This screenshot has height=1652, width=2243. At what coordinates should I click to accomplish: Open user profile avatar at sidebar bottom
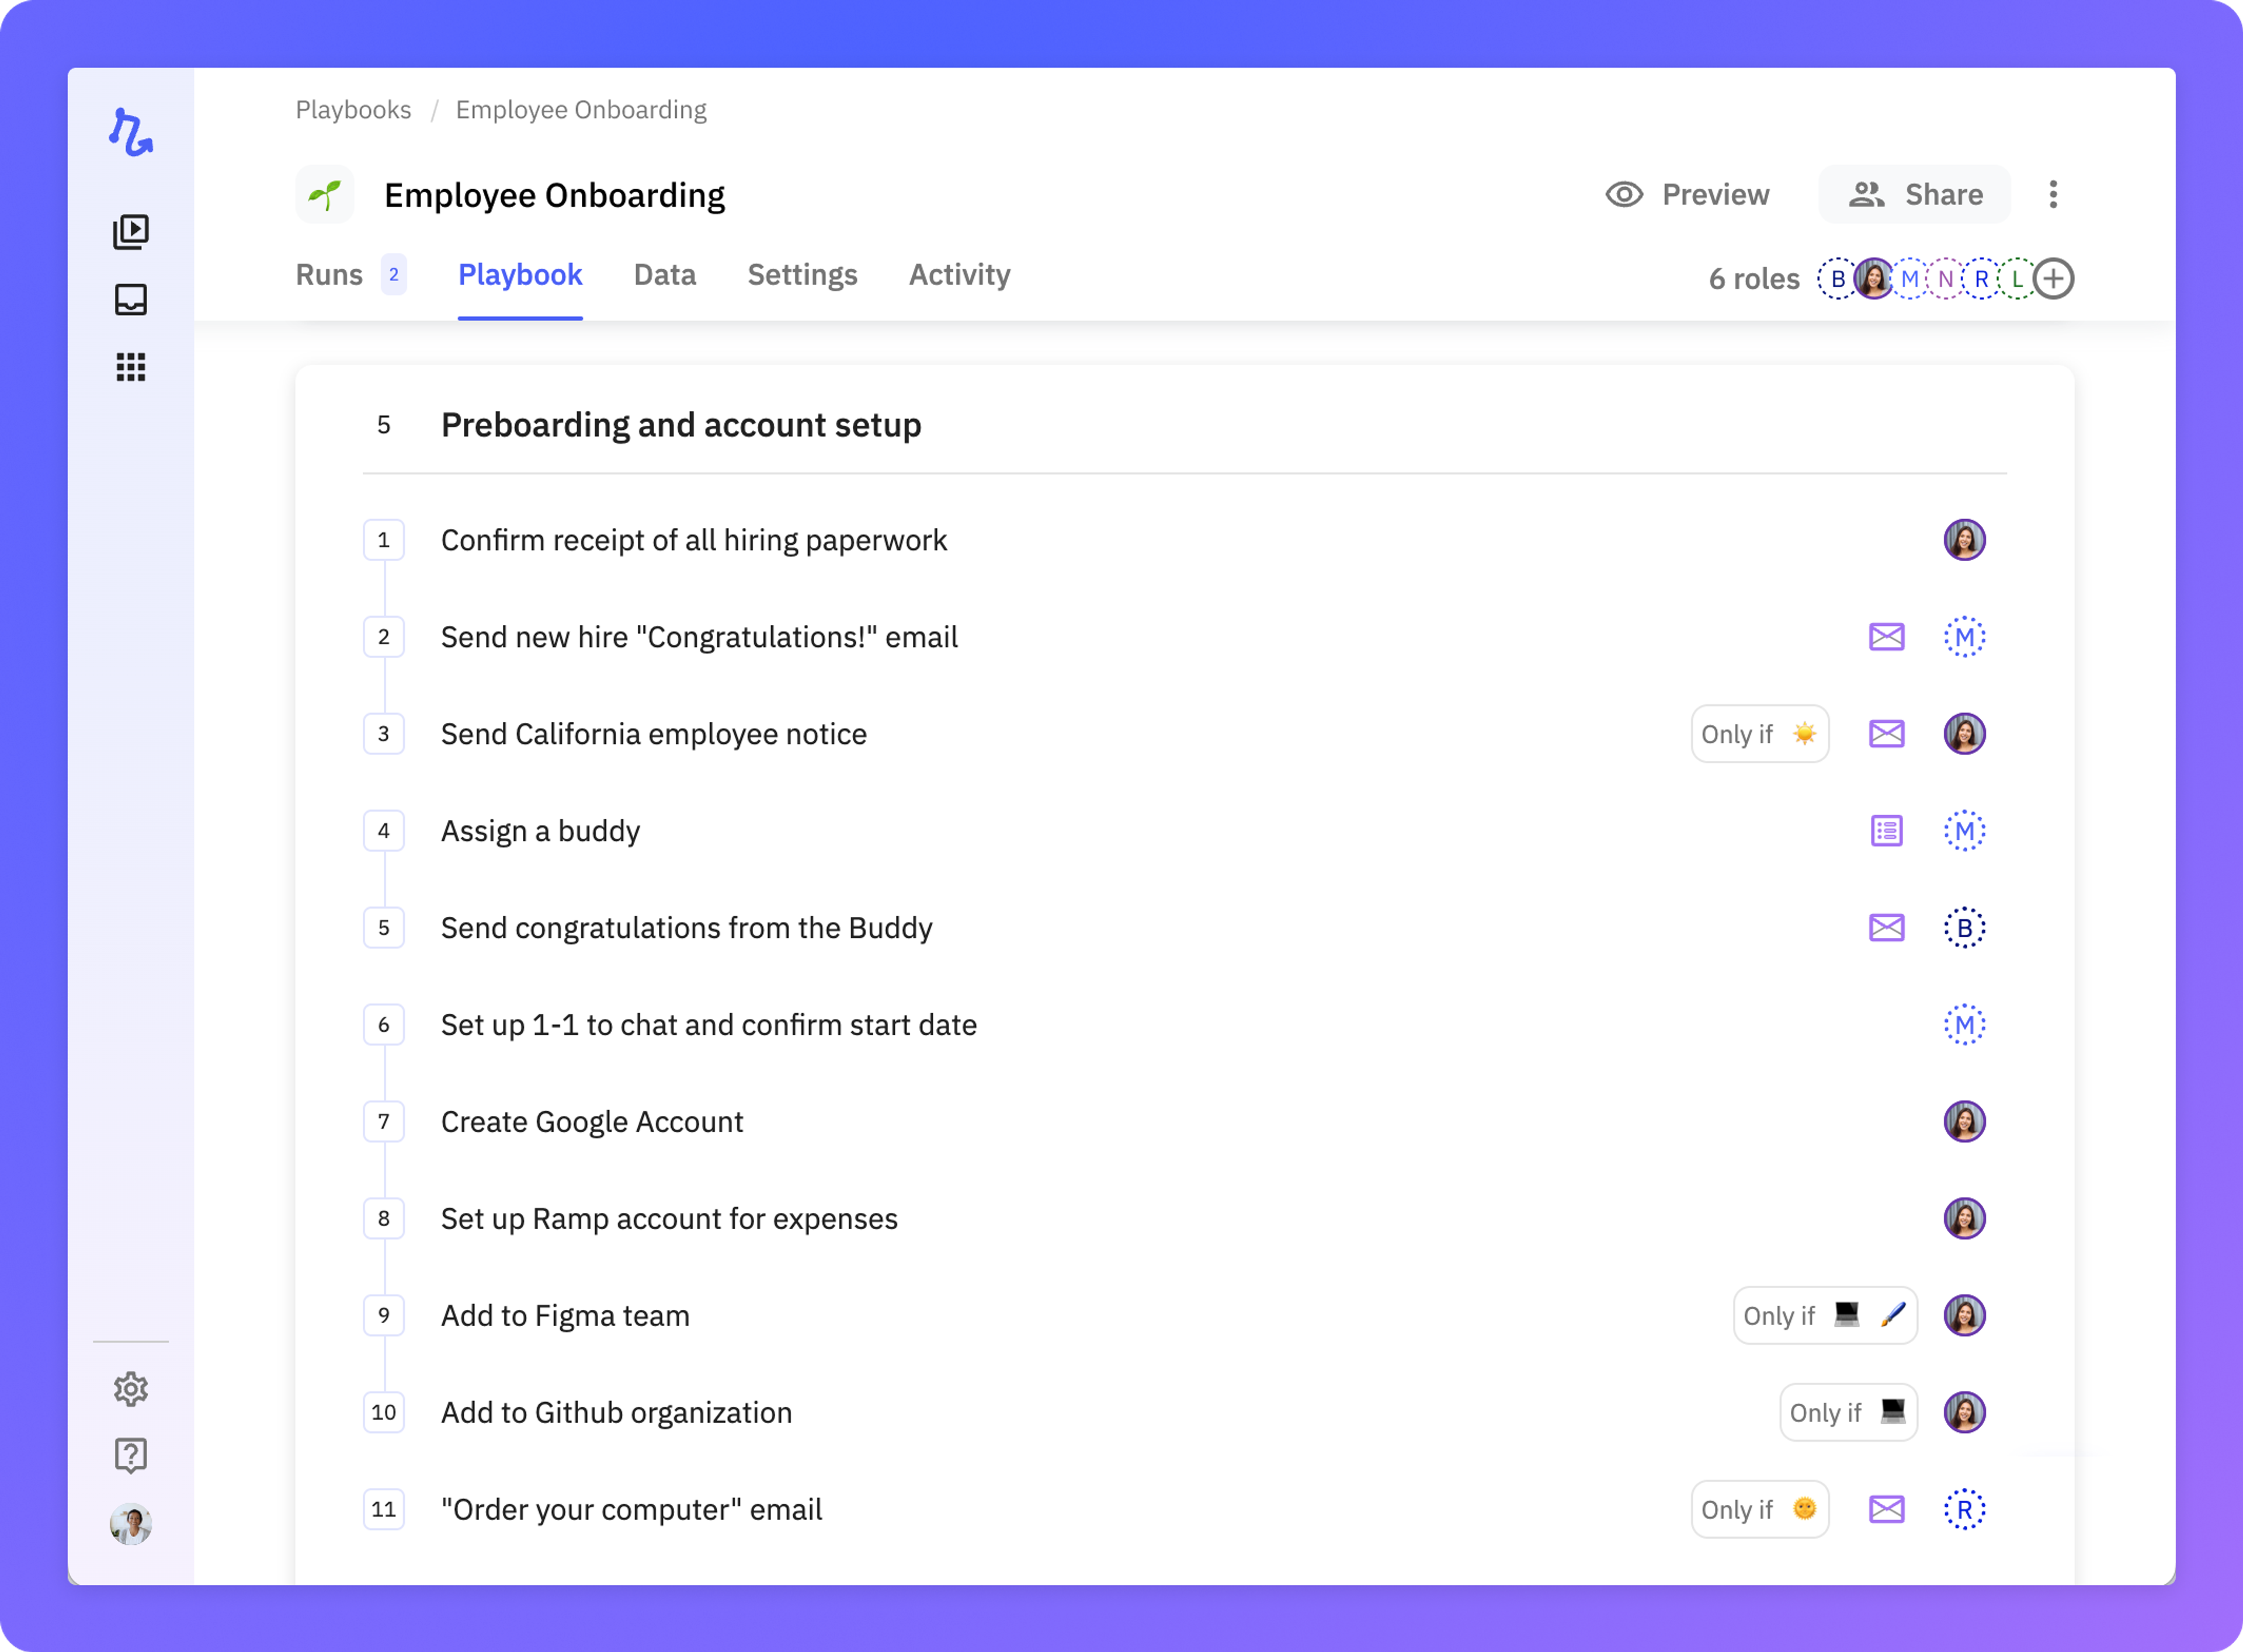point(131,1525)
